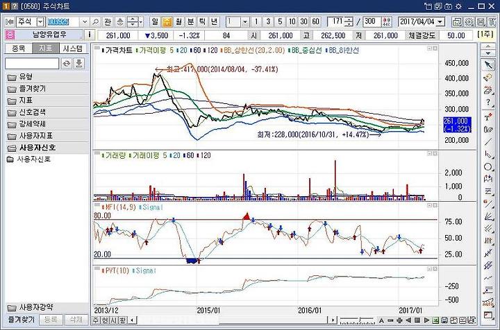This screenshot has width=500, height=330.
Task: Switch to the 지표 tab
Action: (x=46, y=49)
